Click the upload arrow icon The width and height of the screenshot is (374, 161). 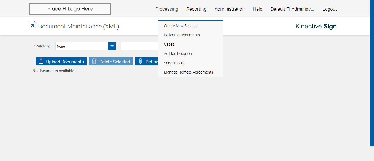[x=41, y=61]
